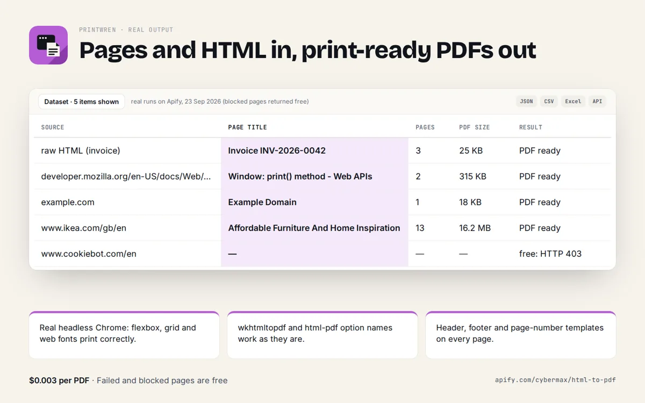Click the free: HTTP 403 result

tap(550, 254)
